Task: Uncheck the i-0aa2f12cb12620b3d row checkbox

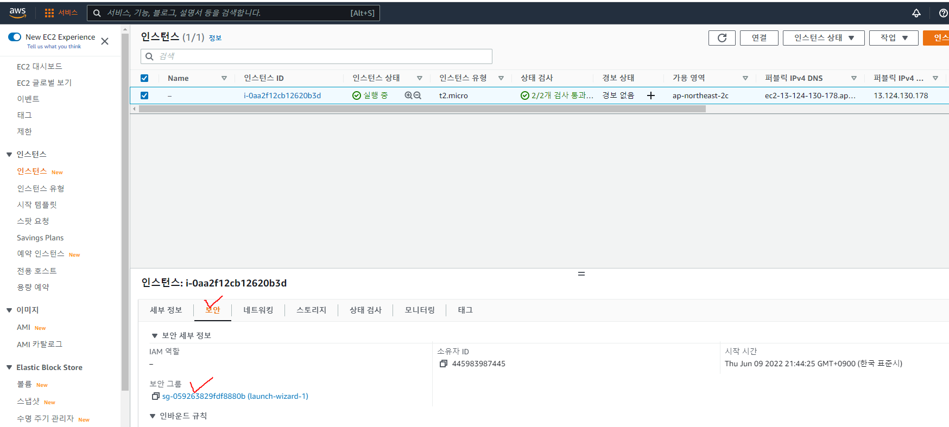Action: coord(144,95)
